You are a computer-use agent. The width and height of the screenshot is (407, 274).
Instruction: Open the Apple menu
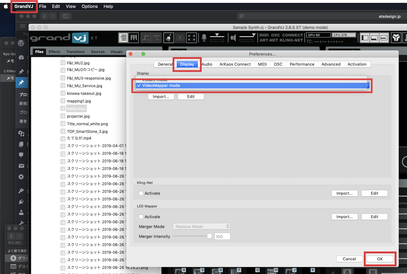(6, 6)
